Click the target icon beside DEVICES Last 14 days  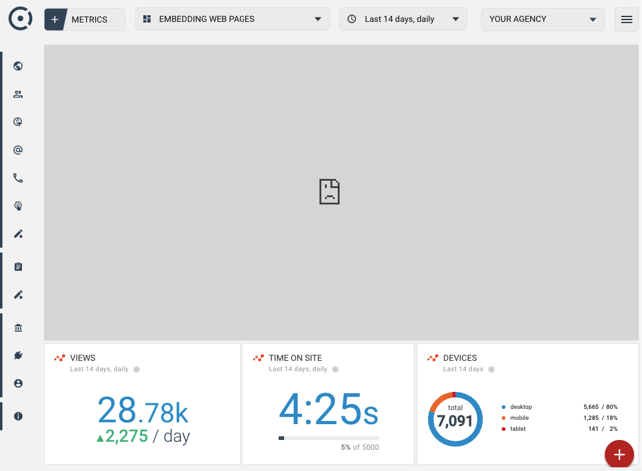(491, 369)
